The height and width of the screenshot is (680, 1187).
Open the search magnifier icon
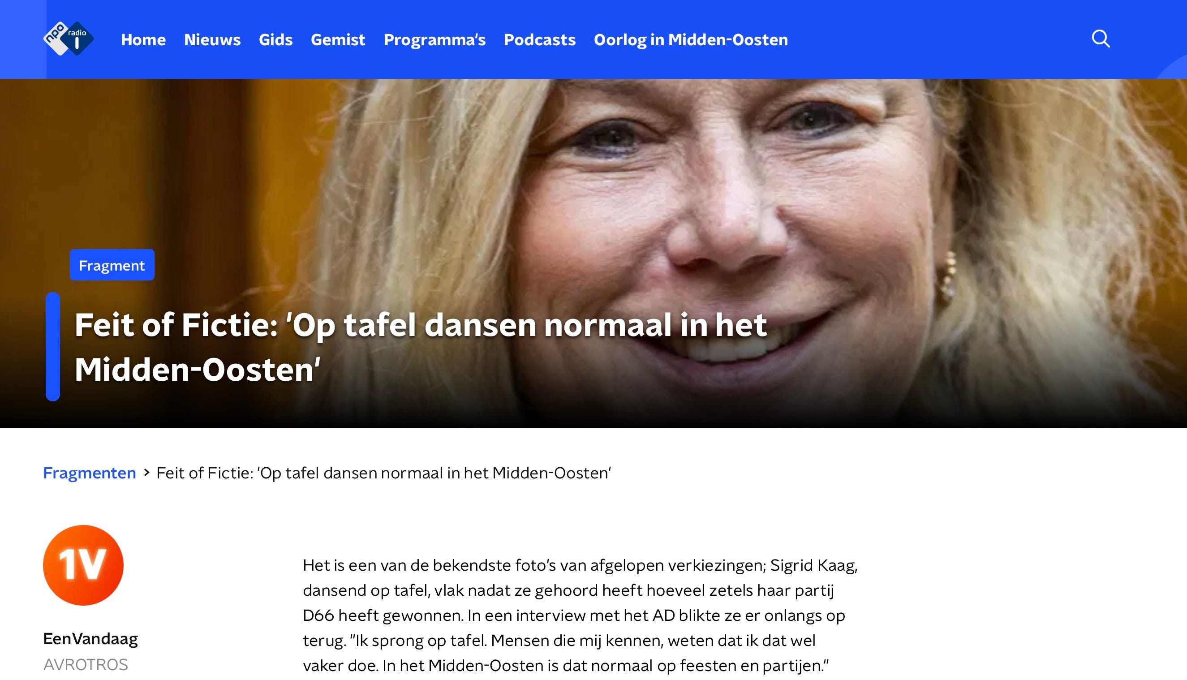coord(1101,39)
